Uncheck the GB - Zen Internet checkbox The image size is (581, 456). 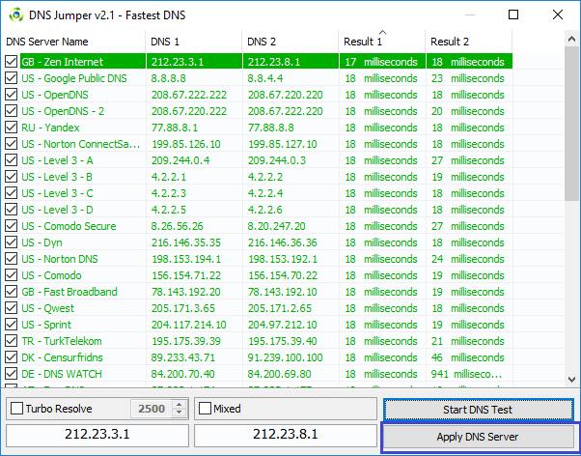(x=12, y=62)
